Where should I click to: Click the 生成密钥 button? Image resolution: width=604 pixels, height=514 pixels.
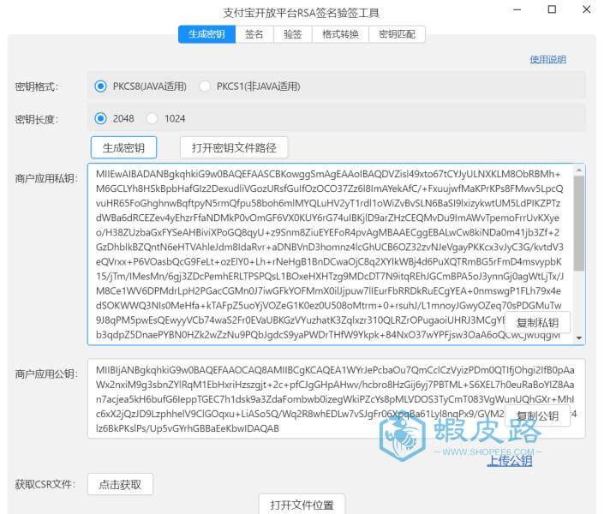(x=123, y=147)
